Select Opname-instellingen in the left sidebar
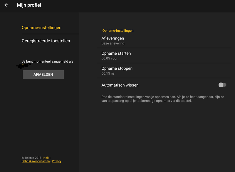Image resolution: width=235 pixels, height=172 pixels. click(x=41, y=27)
